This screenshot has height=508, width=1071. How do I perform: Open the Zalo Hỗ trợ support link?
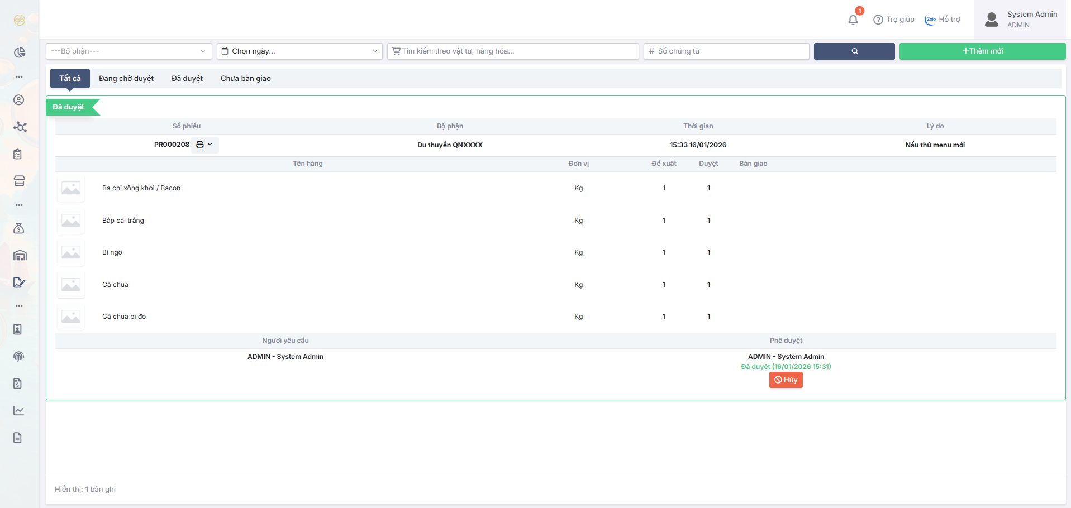tap(943, 20)
